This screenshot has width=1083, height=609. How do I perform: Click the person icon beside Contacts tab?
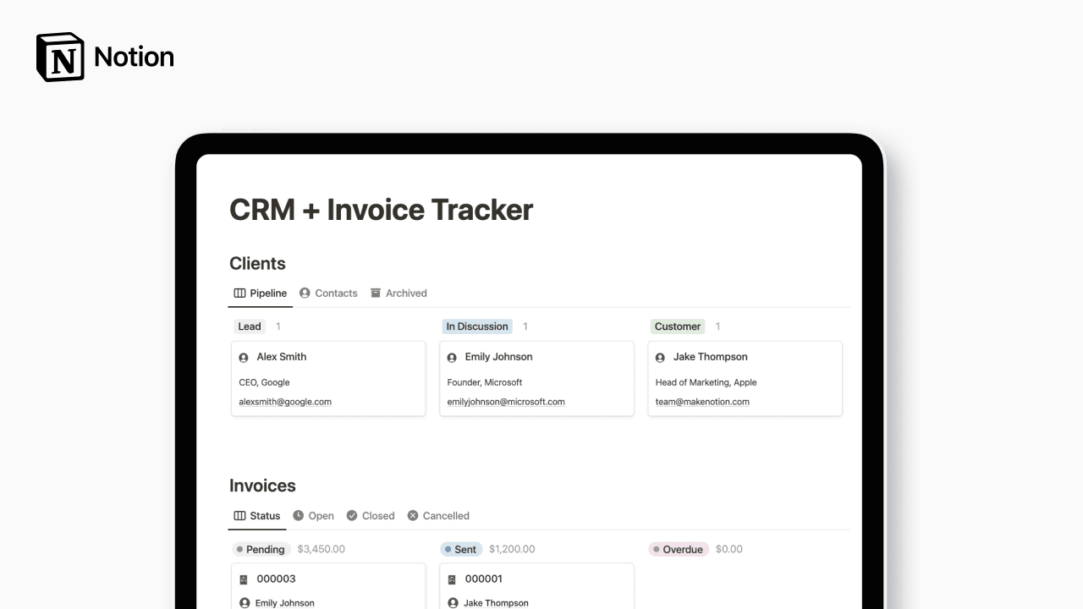pos(305,293)
